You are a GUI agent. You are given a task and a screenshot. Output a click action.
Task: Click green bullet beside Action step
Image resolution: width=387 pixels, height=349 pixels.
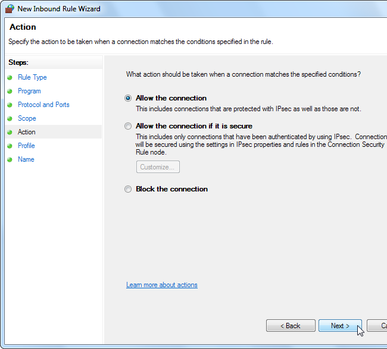point(10,132)
